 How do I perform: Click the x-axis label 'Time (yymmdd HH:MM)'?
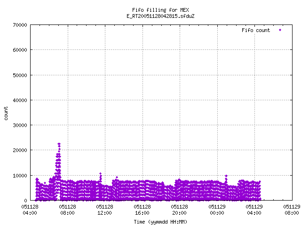click(x=160, y=222)
